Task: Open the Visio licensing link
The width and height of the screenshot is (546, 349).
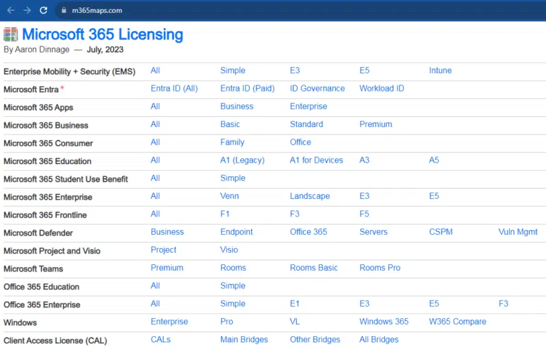Action: coord(229,250)
